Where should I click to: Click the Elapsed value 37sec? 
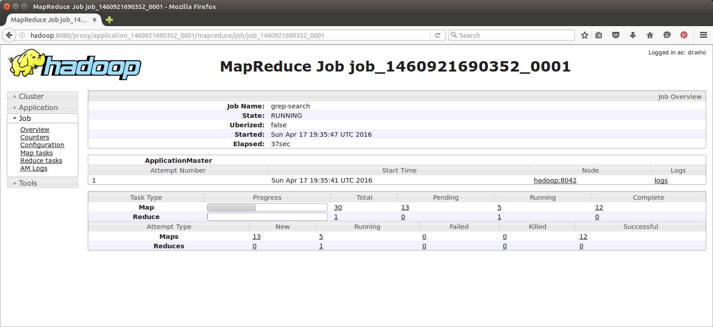(280, 144)
